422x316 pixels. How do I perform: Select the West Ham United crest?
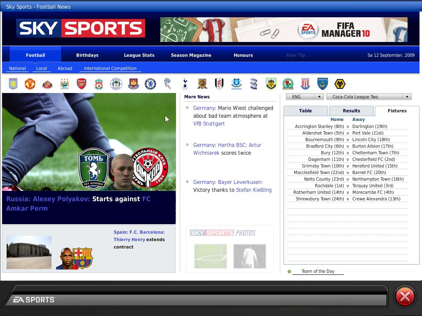point(133,84)
